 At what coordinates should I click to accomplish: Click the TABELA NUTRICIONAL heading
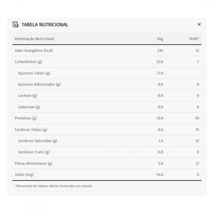45,25
